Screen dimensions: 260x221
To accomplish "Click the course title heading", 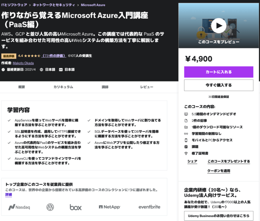I will click(75, 20).
